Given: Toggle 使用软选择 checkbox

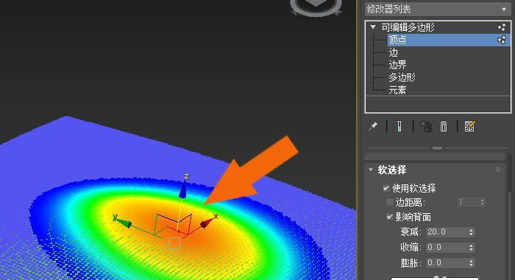Looking at the screenshot, I should 386,188.
